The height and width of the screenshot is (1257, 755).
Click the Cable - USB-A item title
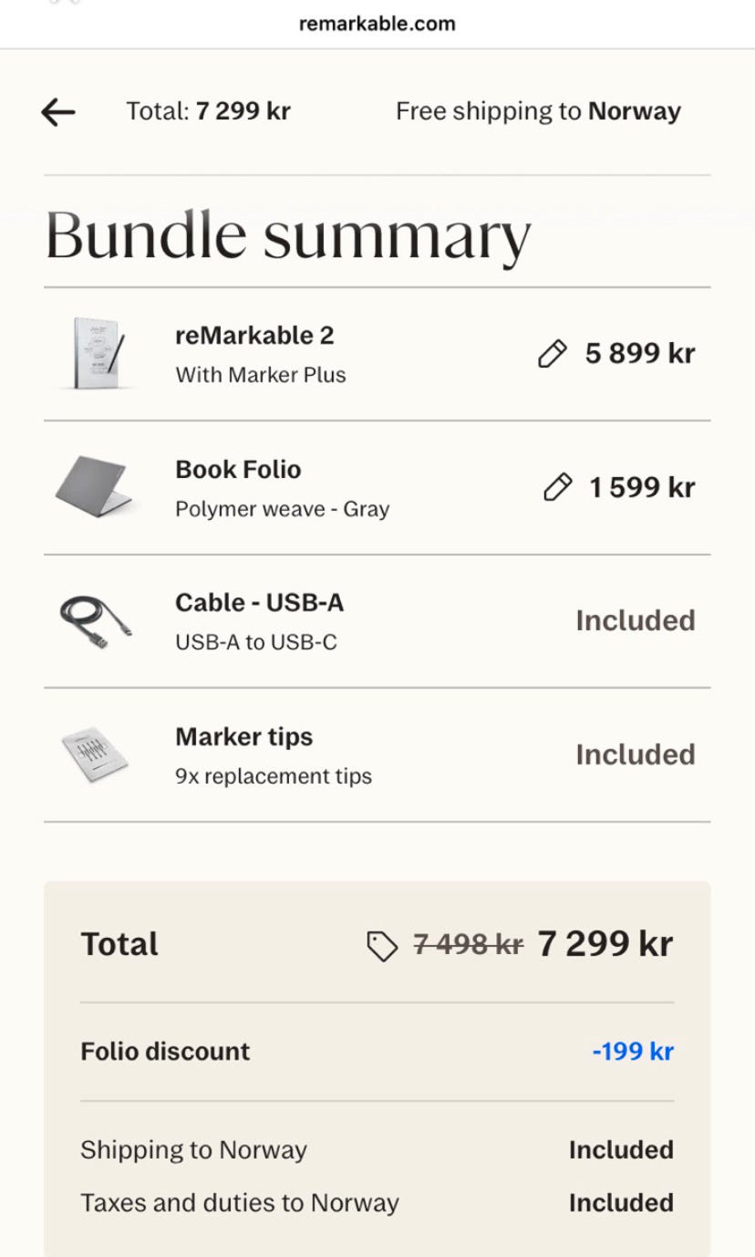[259, 603]
